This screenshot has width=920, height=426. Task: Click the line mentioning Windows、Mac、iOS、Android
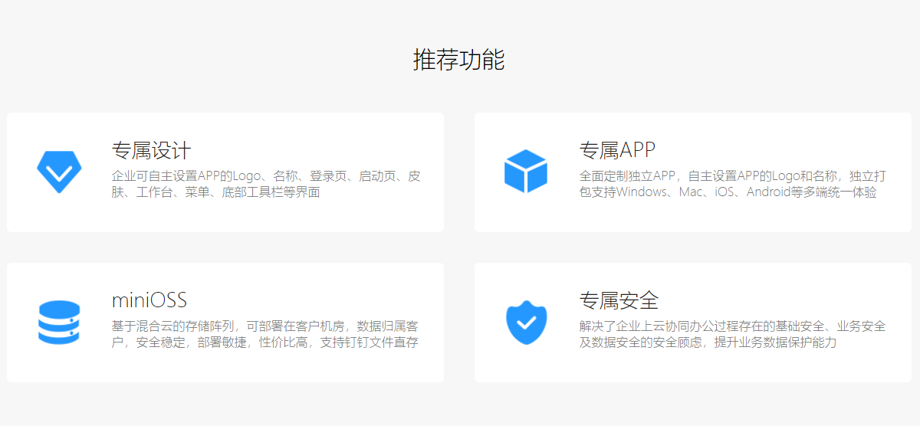728,192
